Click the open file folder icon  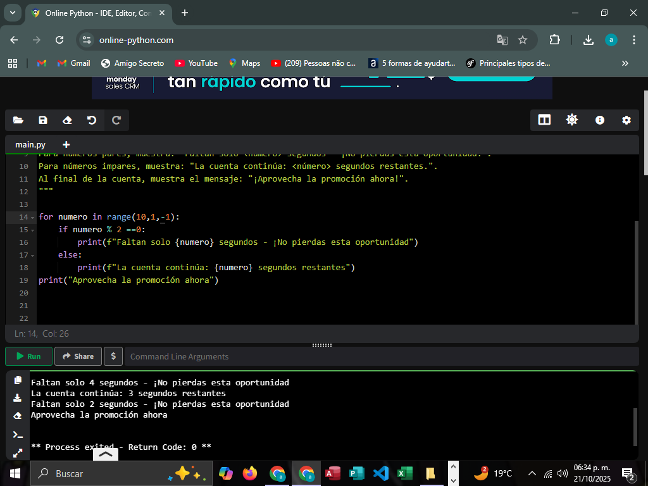pyautogui.click(x=18, y=120)
